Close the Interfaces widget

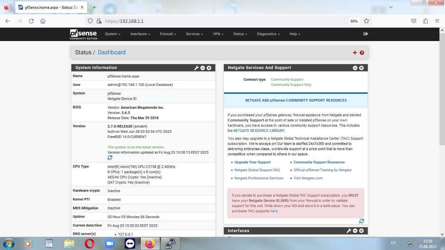361,231
